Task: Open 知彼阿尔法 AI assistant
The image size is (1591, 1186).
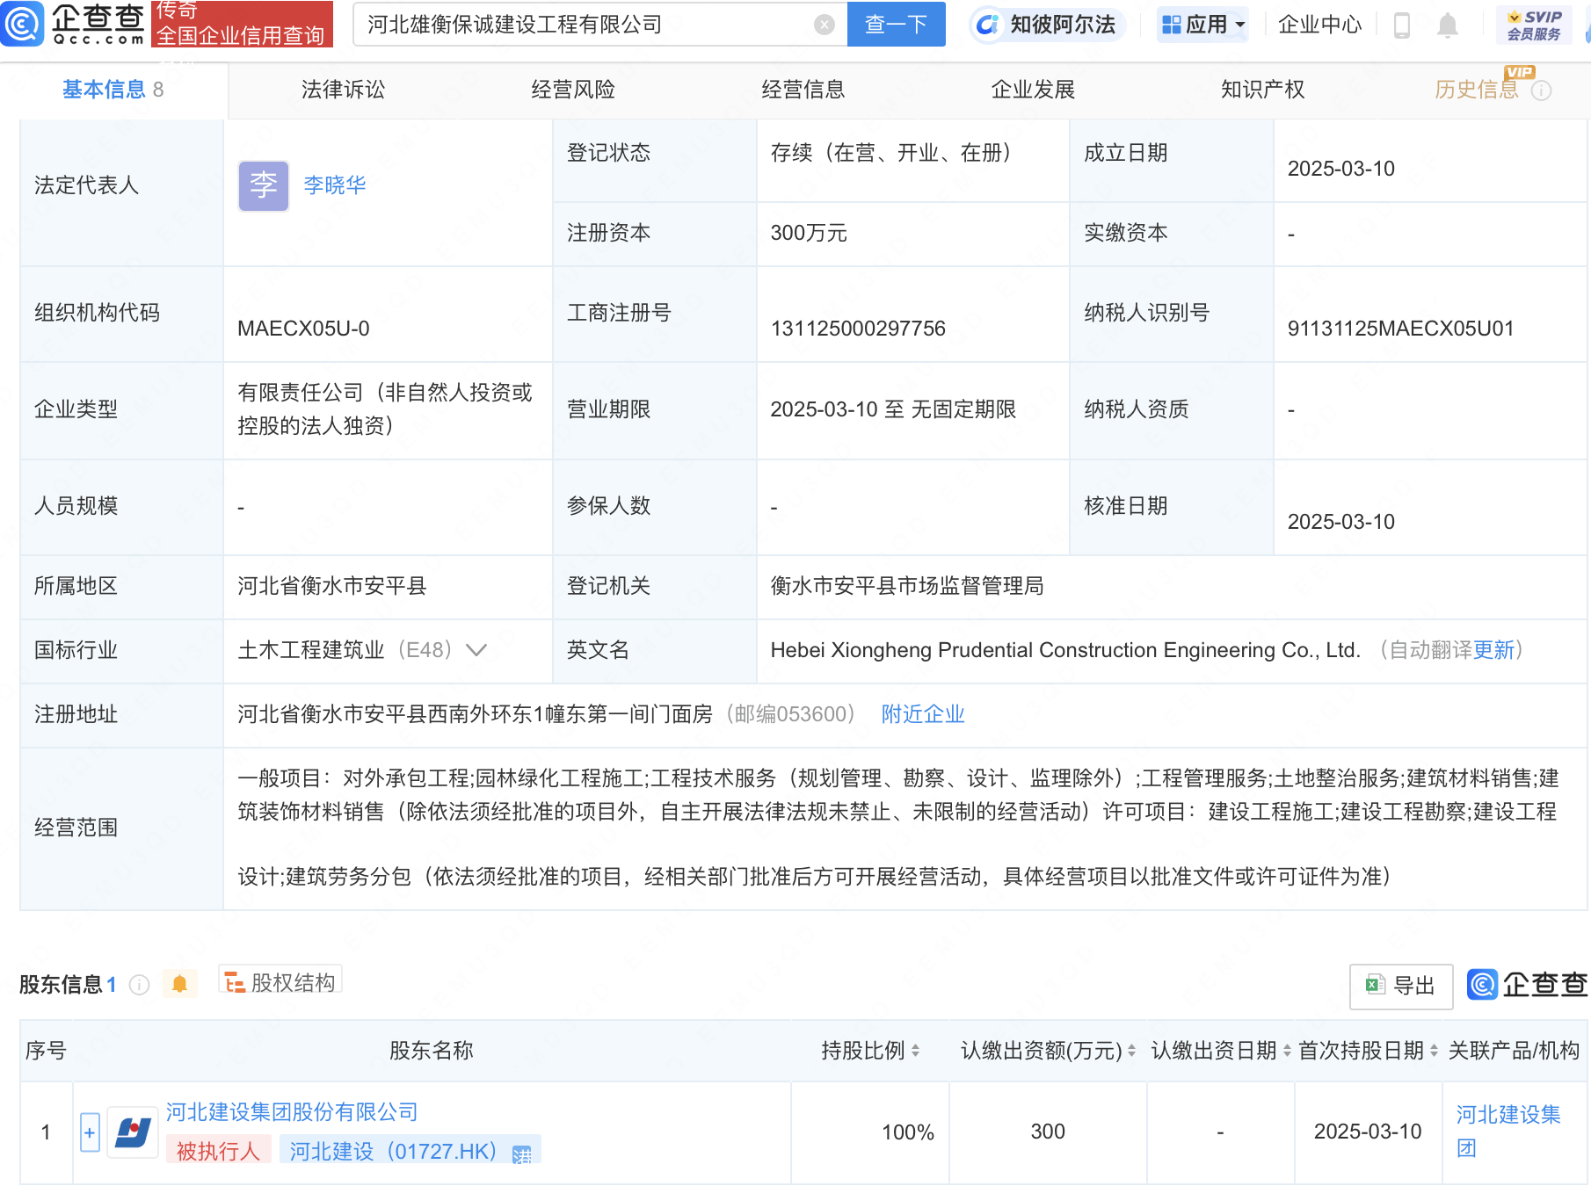Action: coord(1048,25)
